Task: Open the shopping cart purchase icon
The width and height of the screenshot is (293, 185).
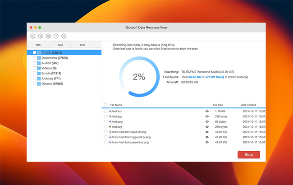Action: pyautogui.click(x=64, y=36)
